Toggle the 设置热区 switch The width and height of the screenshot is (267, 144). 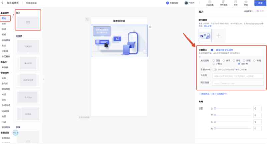212,50
